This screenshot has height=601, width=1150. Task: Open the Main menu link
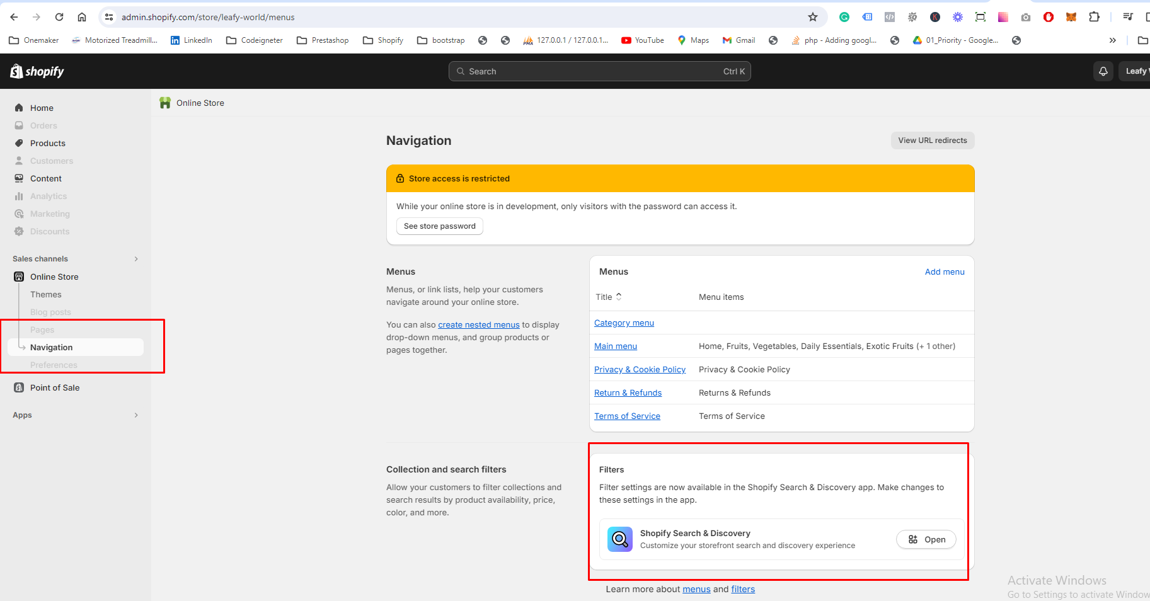click(x=616, y=346)
